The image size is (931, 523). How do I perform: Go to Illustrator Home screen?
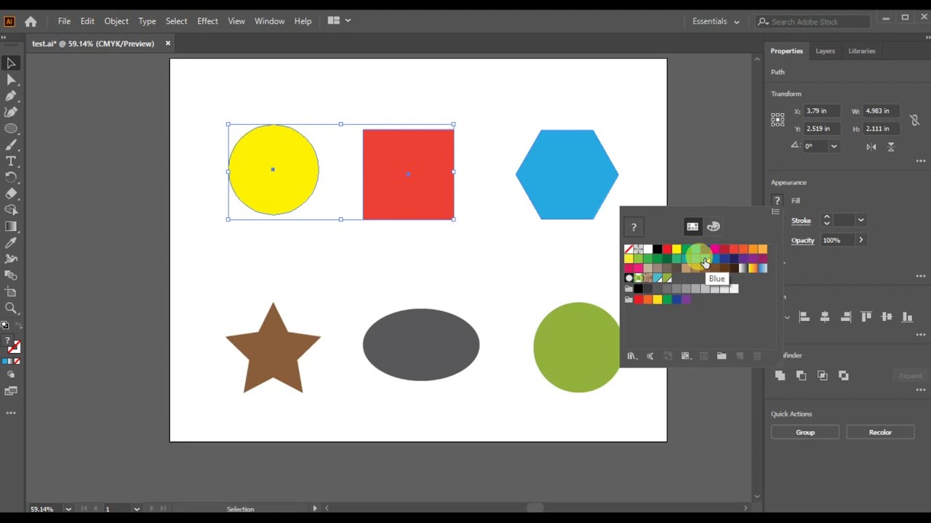point(31,21)
